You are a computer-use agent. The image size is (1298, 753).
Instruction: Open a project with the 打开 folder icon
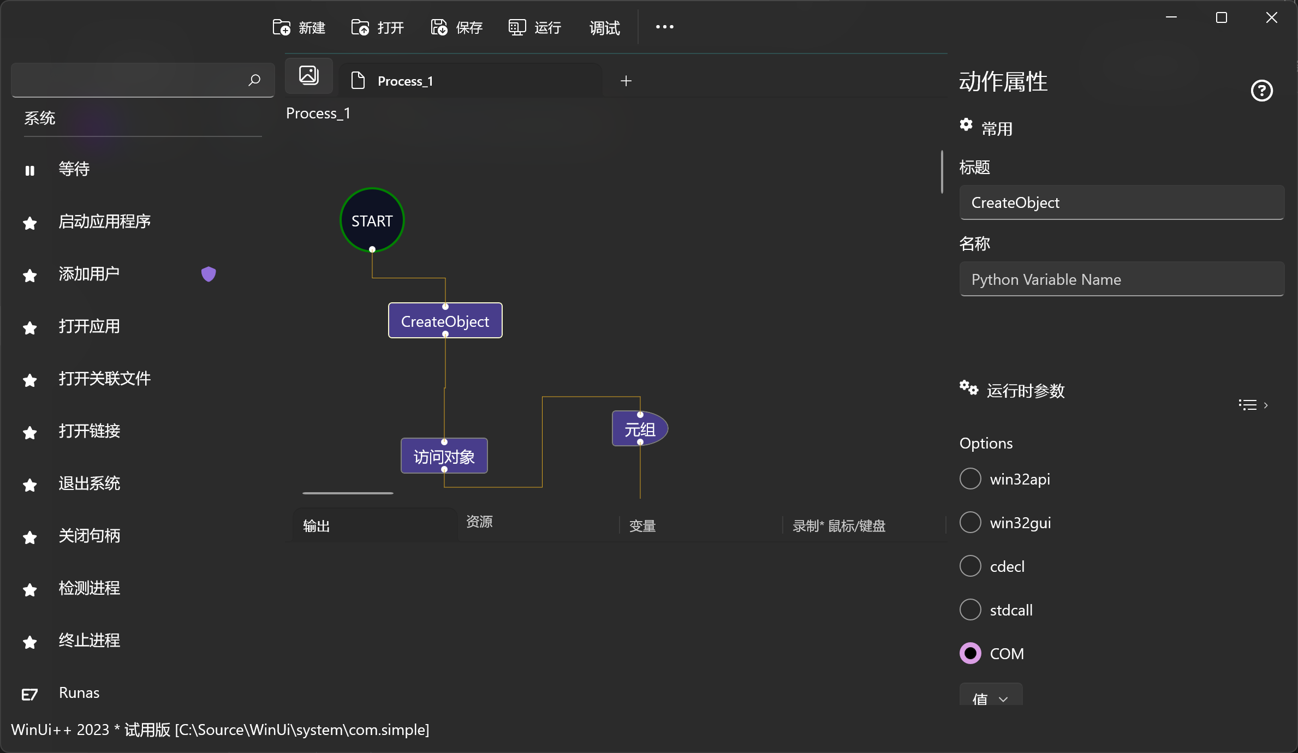point(360,27)
